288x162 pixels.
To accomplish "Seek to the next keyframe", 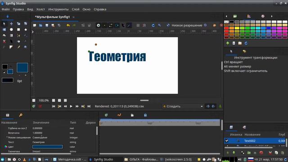I will (x=83, y=106).
